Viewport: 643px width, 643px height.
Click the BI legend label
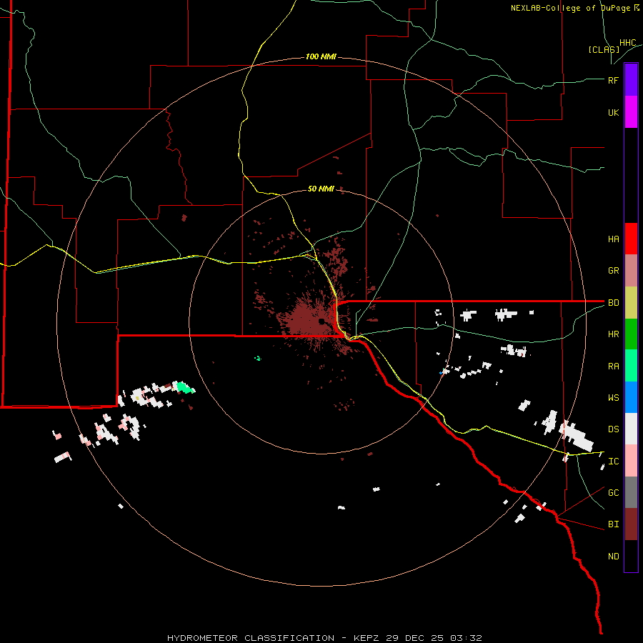pyautogui.click(x=613, y=524)
